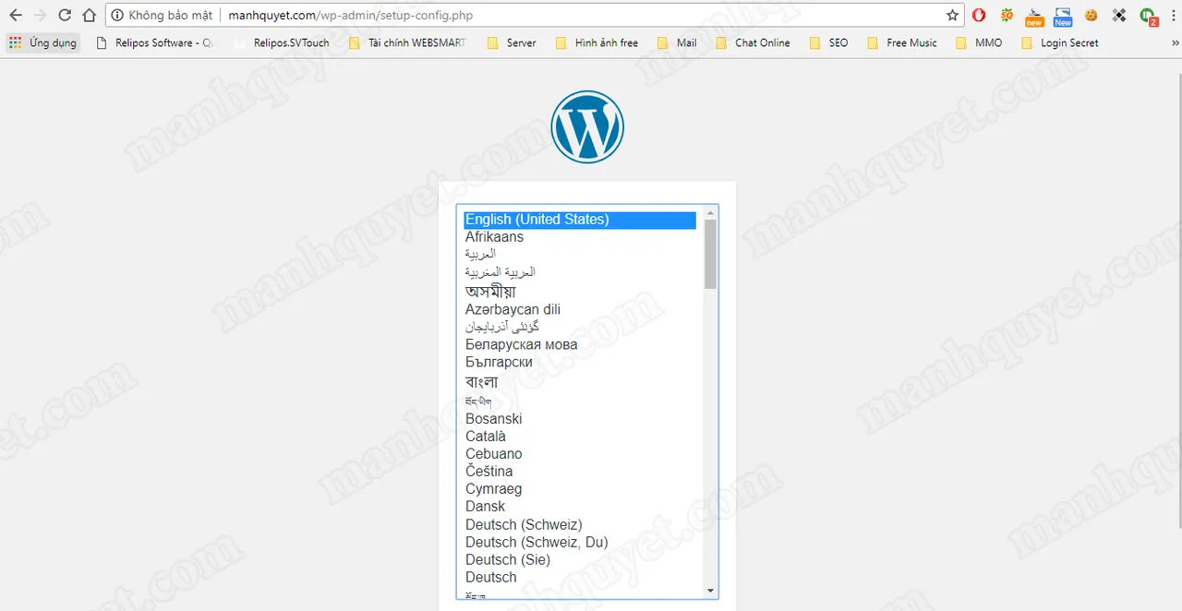Open the 'Tài chính WEBSMART' bookmark folder
1182x611 pixels.
[x=407, y=42]
